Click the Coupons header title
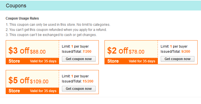201x104 pixels. 16,6
